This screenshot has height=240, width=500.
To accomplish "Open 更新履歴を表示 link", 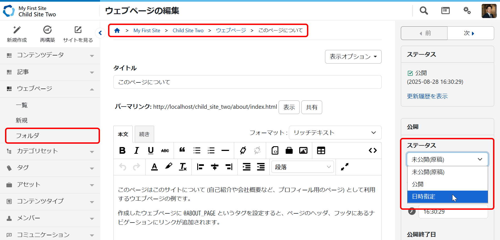I will click(x=427, y=96).
